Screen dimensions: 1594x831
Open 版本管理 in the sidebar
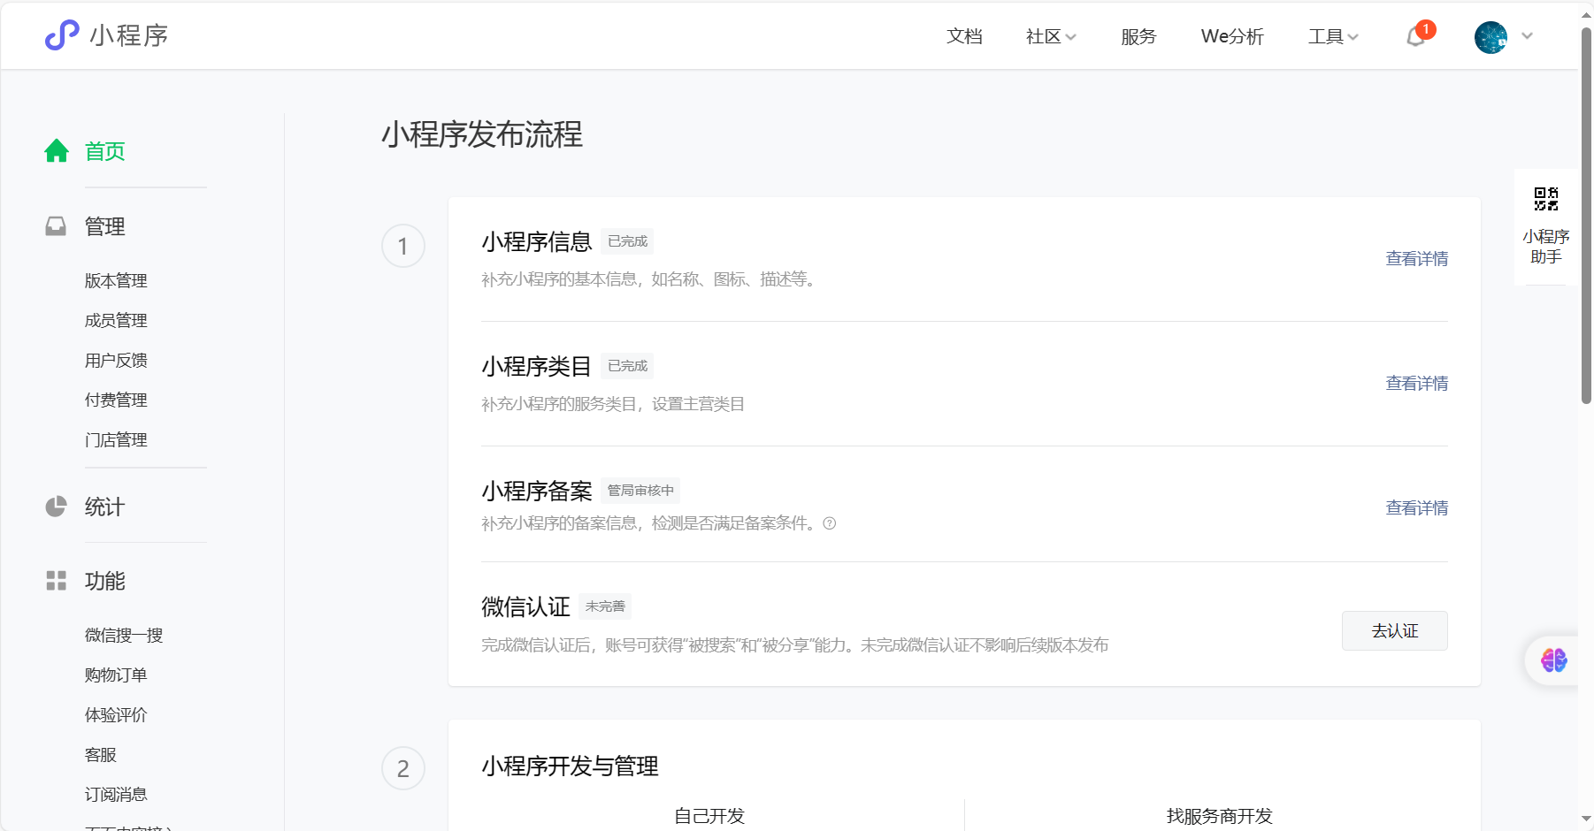coord(116,281)
